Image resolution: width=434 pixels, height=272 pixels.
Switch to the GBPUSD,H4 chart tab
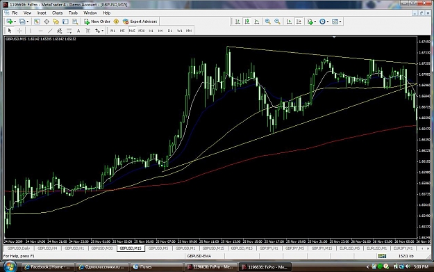point(47,248)
